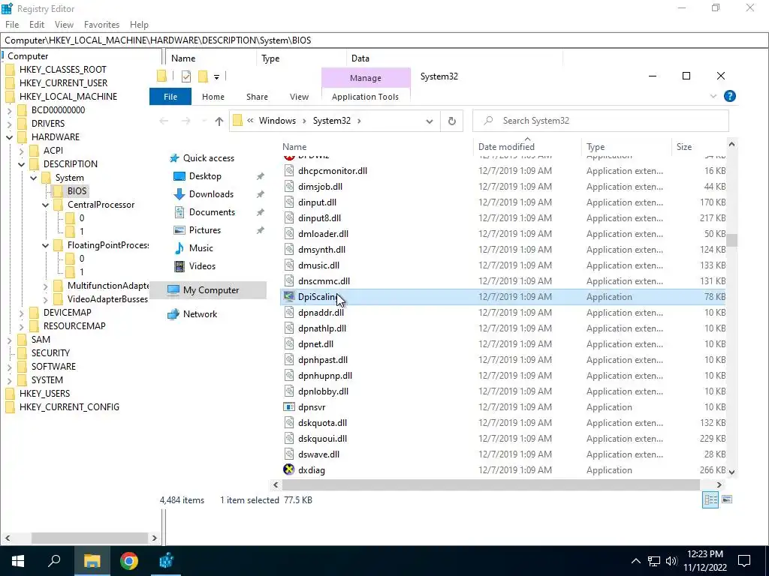This screenshot has height=576, width=769.
Task: Open address bar history dropdown
Action: point(429,121)
